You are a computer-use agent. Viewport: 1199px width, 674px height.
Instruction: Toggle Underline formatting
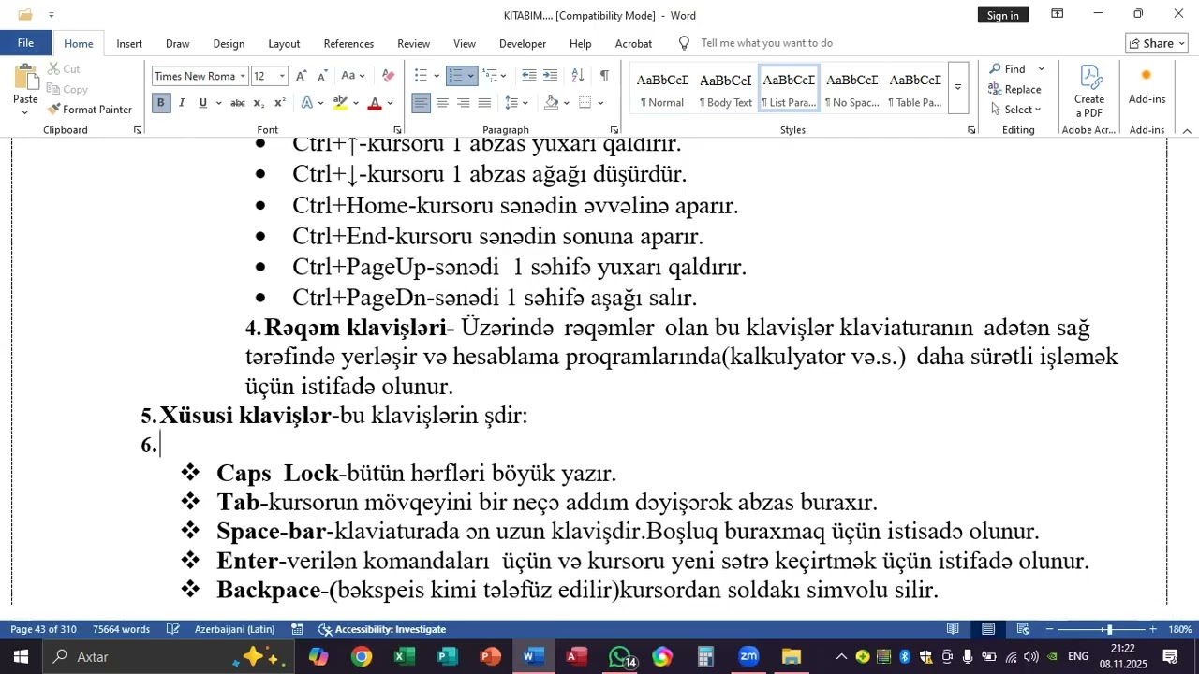[x=202, y=103]
